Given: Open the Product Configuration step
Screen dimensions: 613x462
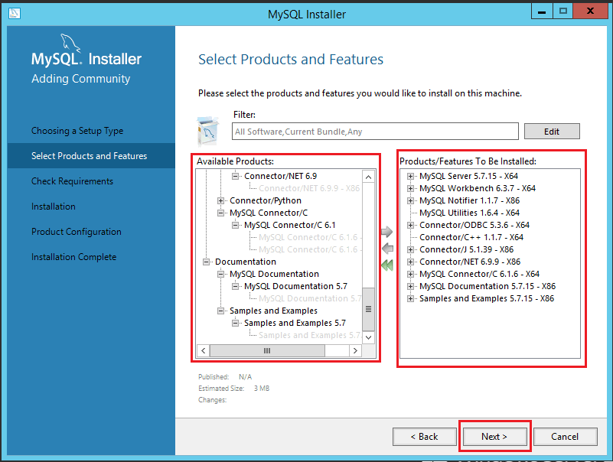Looking at the screenshot, I should 77,232.
